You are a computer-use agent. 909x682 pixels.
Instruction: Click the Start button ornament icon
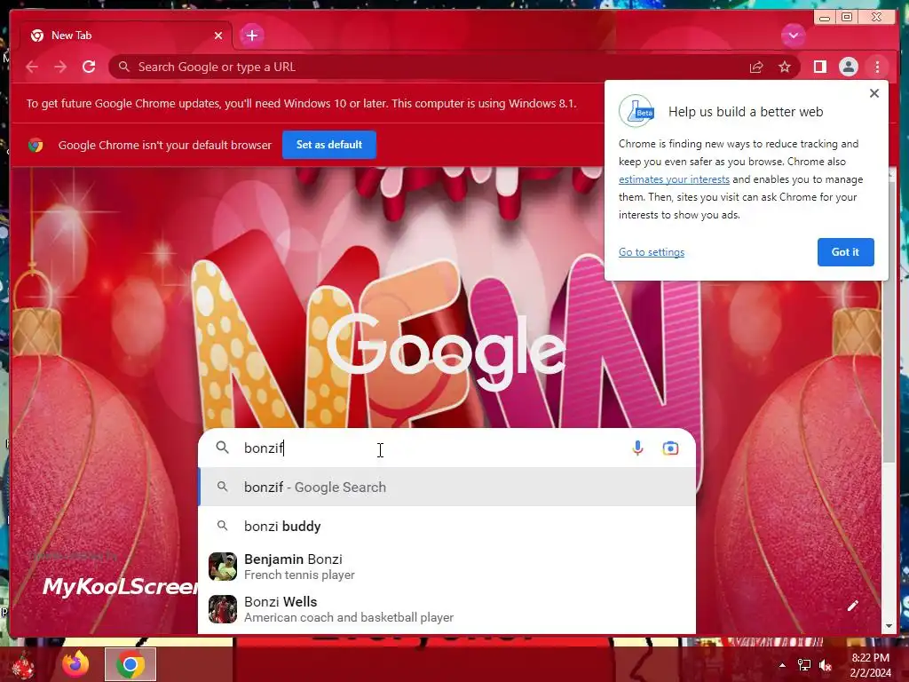(22, 664)
